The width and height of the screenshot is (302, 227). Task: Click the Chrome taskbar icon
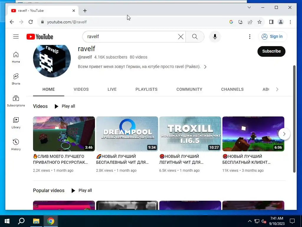[51, 221]
